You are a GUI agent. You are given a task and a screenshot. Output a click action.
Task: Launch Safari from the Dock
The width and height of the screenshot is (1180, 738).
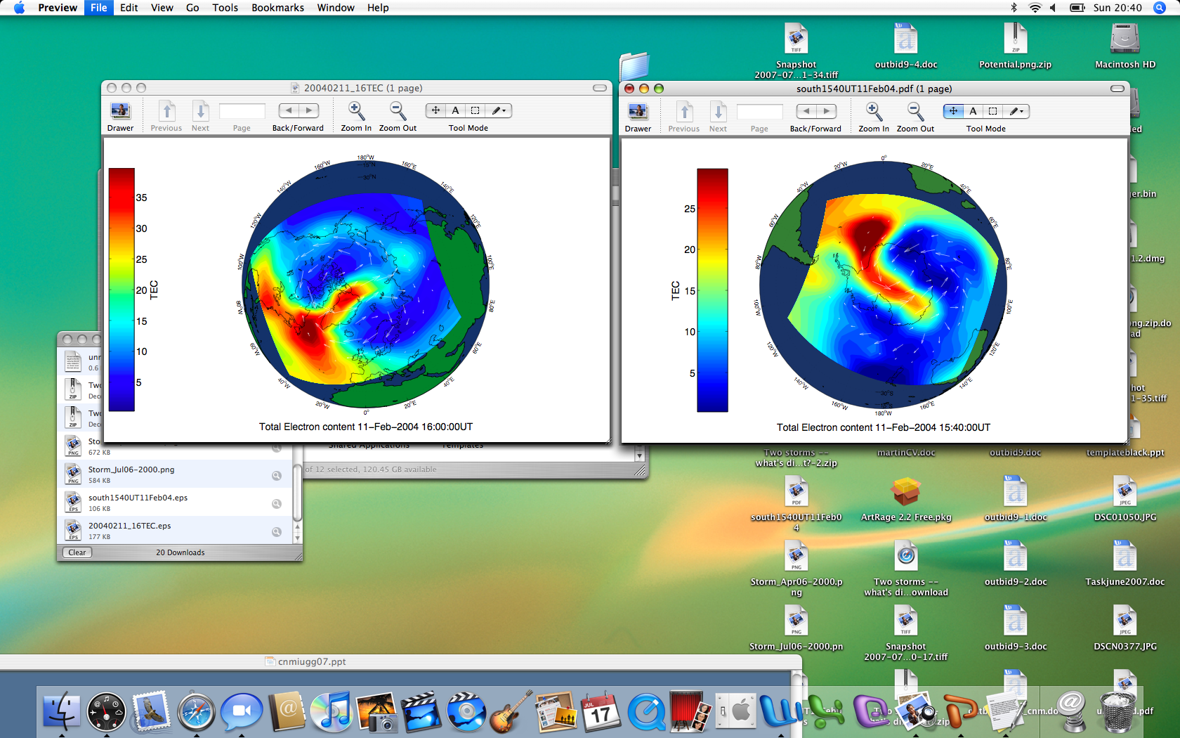[196, 712]
